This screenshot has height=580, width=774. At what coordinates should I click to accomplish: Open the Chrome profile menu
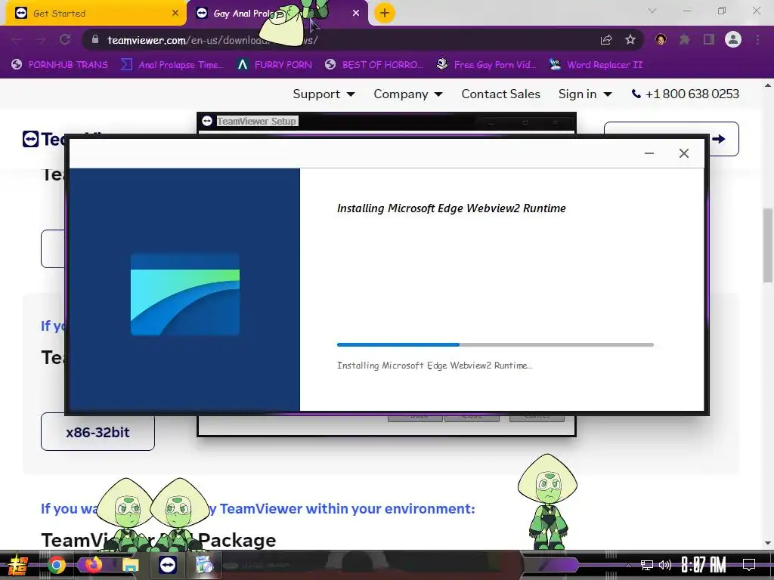(733, 39)
